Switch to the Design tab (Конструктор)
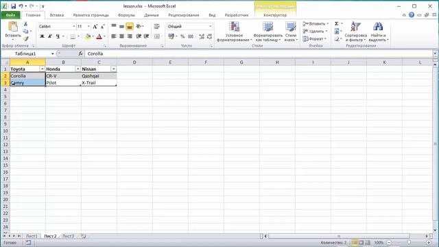This screenshot has width=439, height=247. (275, 15)
